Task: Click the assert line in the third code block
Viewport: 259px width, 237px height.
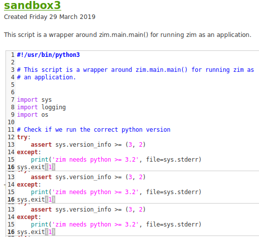Action: point(88,210)
